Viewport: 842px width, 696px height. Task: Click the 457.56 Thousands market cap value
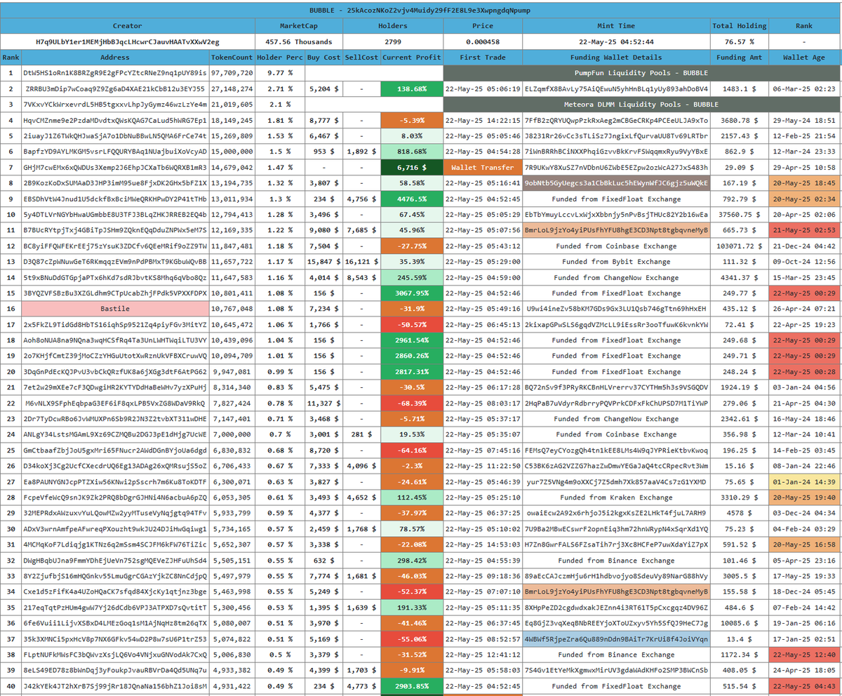point(299,42)
